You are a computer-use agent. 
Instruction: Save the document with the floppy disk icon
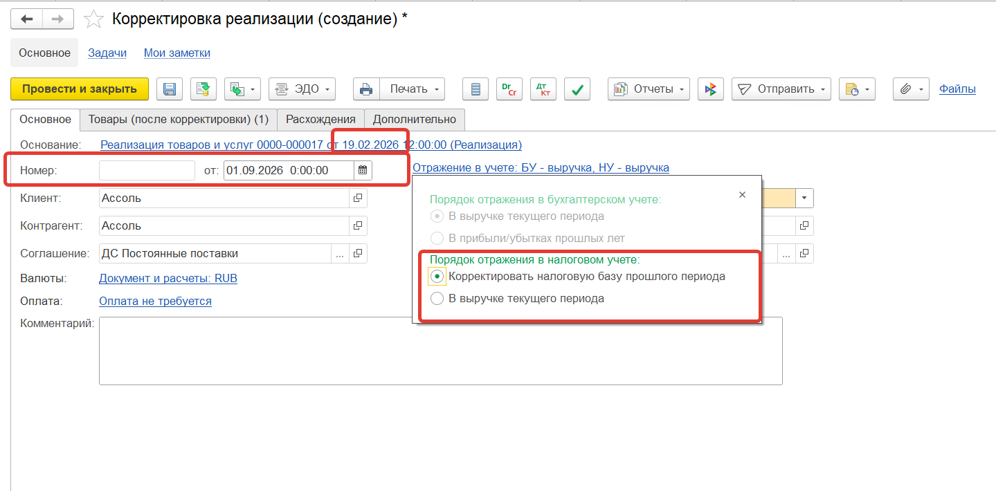coord(170,89)
